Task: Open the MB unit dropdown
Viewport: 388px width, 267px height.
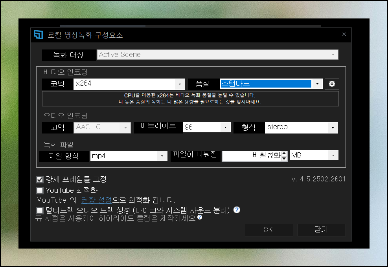Action: [314, 155]
